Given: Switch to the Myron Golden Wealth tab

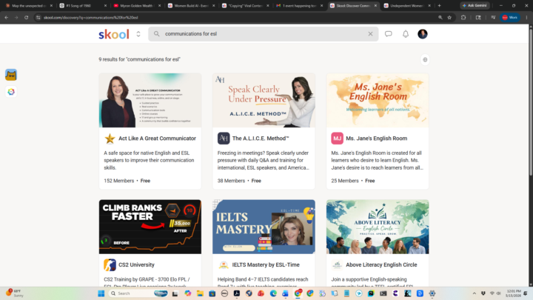Looking at the screenshot, I should tap(136, 5).
